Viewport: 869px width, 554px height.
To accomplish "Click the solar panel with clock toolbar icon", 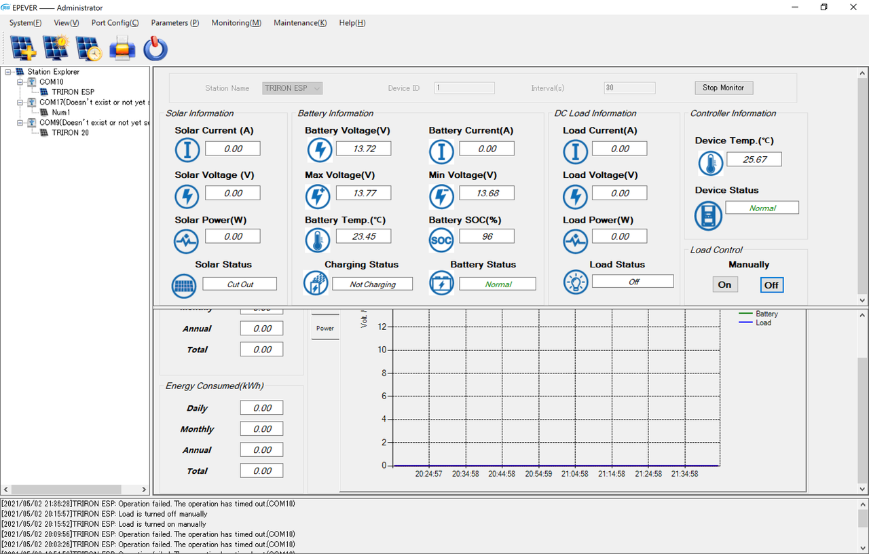I will click(x=88, y=48).
